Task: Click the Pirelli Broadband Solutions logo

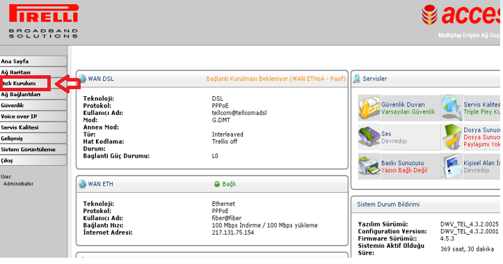Action: tap(44, 21)
